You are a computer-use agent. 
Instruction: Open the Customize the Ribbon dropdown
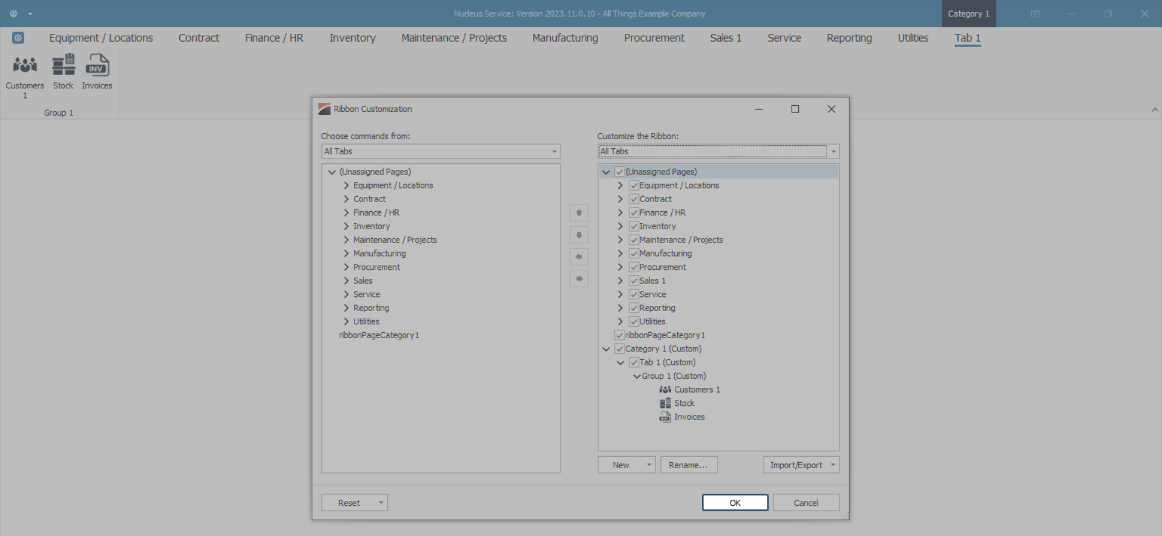point(833,151)
